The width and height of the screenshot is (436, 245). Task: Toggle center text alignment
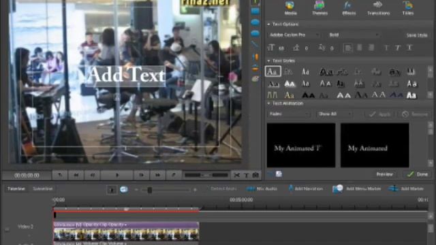tap(360, 48)
